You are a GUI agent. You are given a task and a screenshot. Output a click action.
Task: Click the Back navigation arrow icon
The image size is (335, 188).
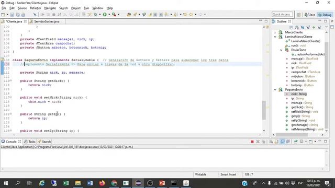click(x=191, y=15)
